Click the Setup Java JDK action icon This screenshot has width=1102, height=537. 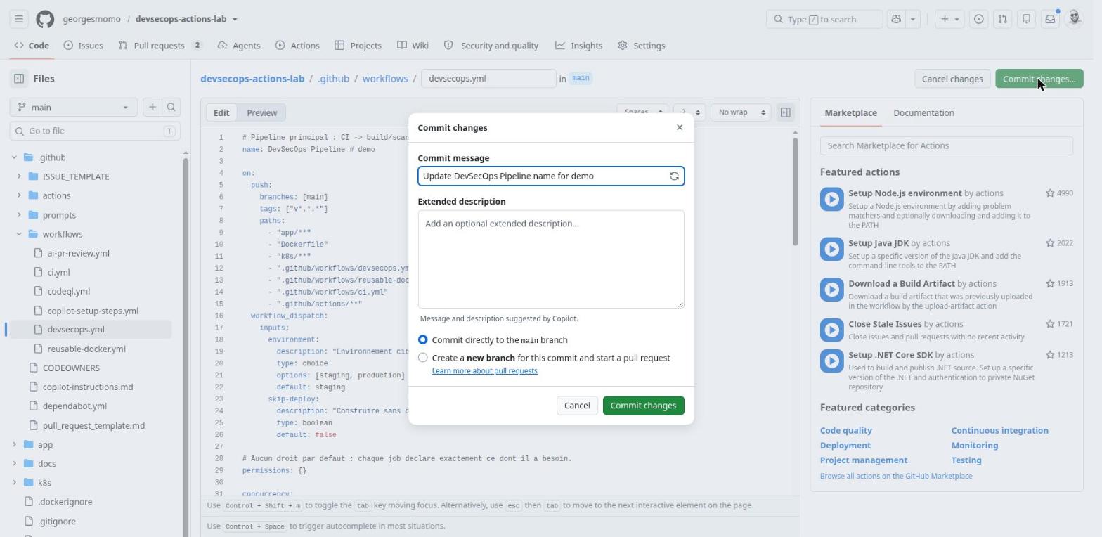(x=831, y=249)
